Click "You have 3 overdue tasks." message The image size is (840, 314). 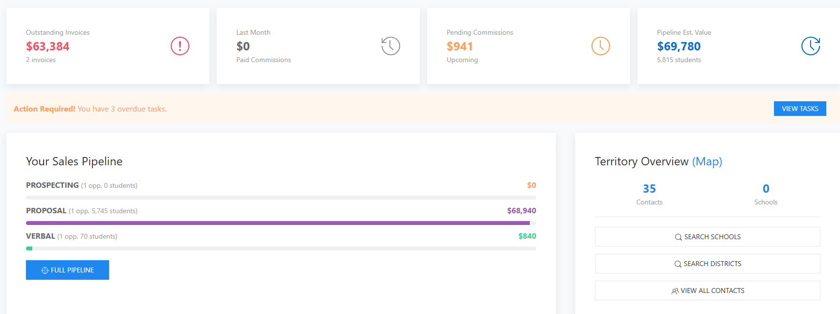click(122, 109)
